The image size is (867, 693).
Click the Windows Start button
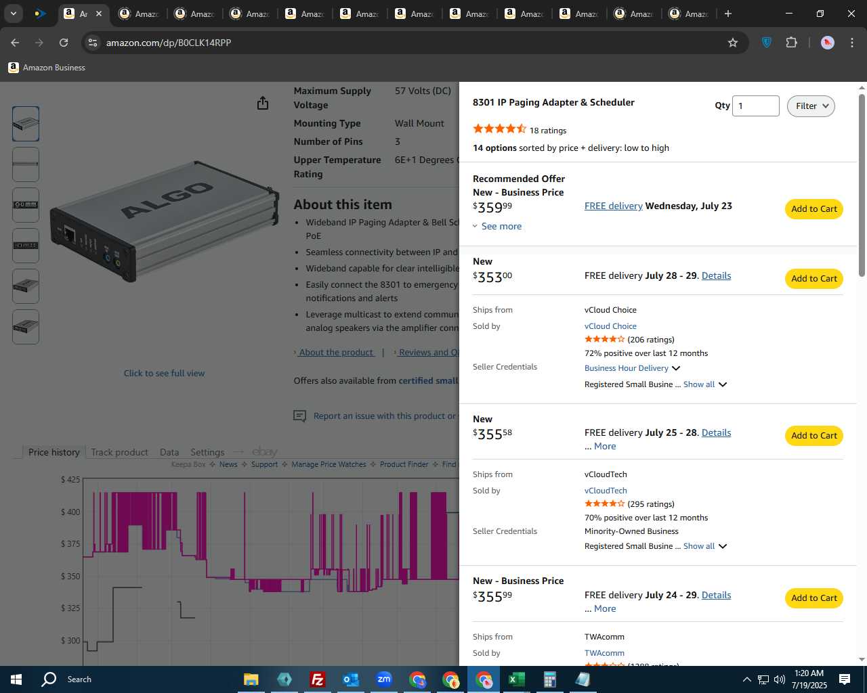(16, 679)
